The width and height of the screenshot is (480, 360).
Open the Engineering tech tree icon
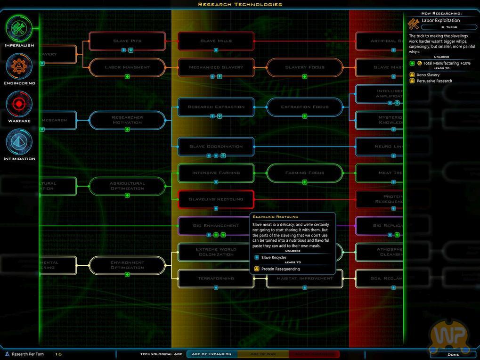pos(19,66)
